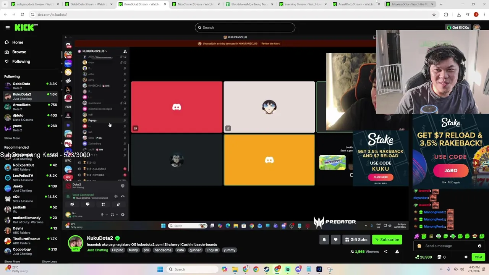Open Chrome downloads icon
This screenshot has width=489, height=275.
[x=459, y=15]
